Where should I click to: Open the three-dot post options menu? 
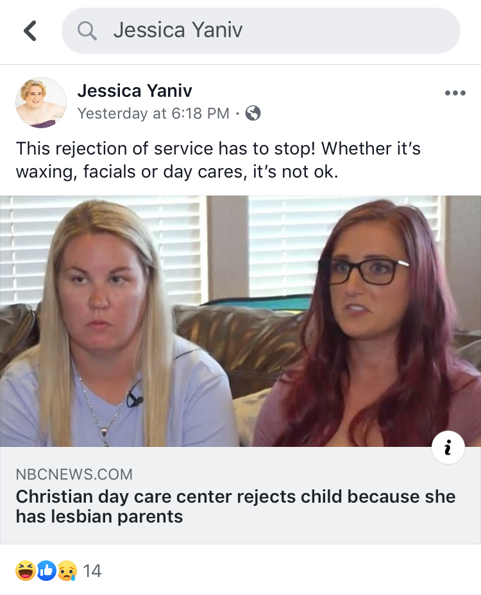(455, 93)
